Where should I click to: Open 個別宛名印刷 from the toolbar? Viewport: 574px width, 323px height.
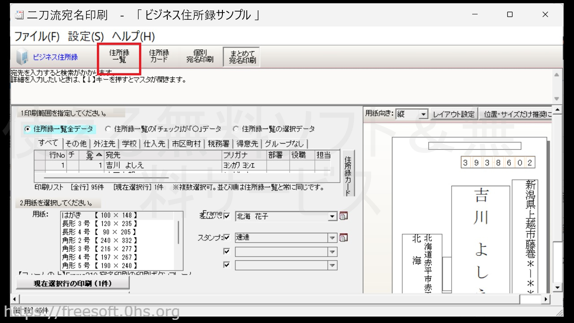coord(200,57)
